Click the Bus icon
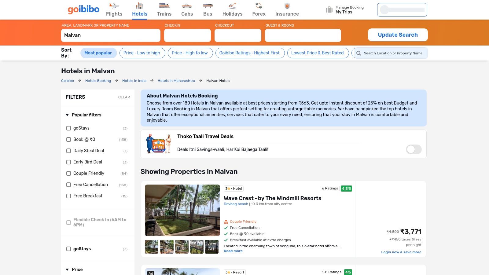489x275 pixels. [208, 6]
